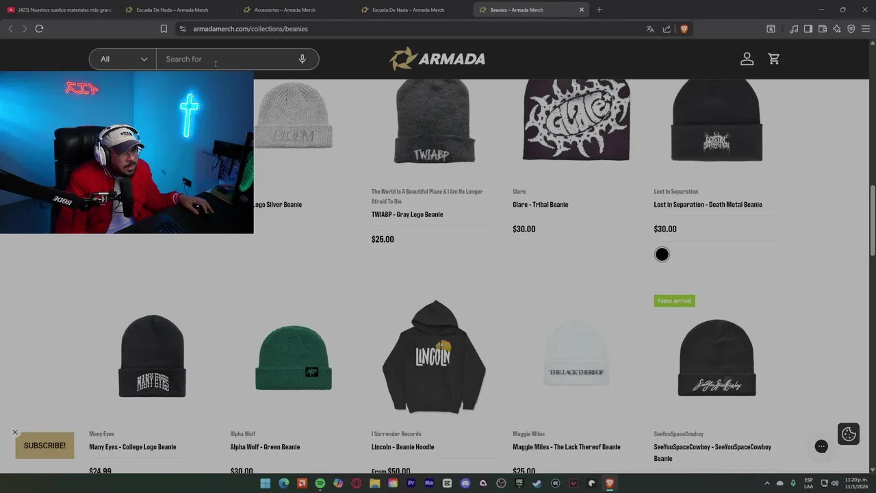Open the chat support bubble
876x493 pixels.
(821, 446)
